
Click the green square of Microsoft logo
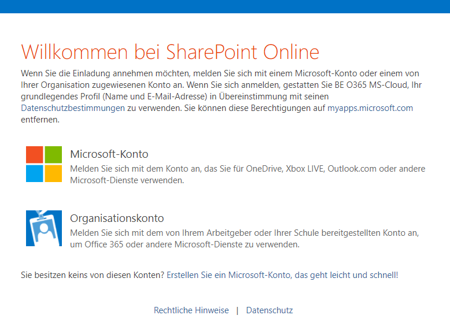(x=53, y=155)
